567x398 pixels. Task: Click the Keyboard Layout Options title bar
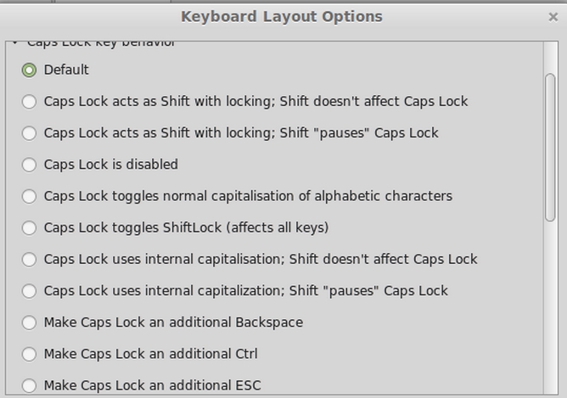click(x=282, y=16)
